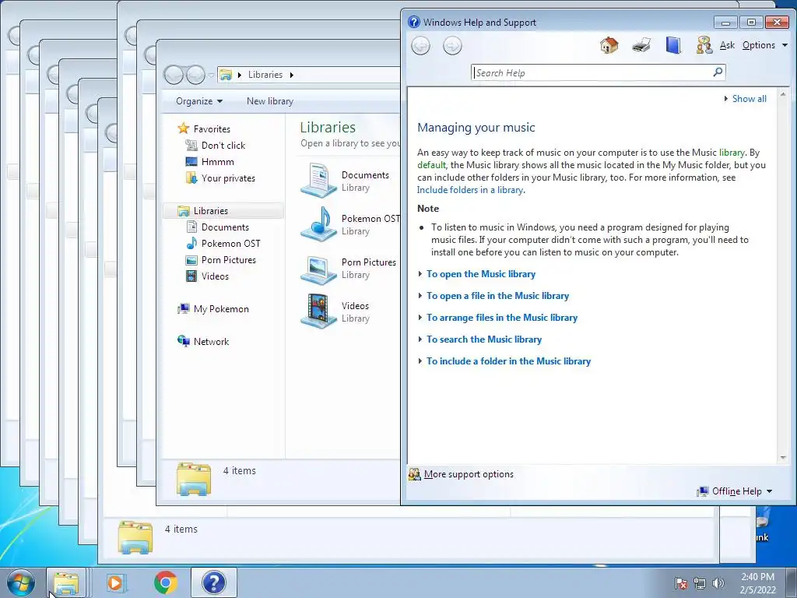Expand To search the Music library
The height and width of the screenshot is (598, 797).
pos(484,339)
